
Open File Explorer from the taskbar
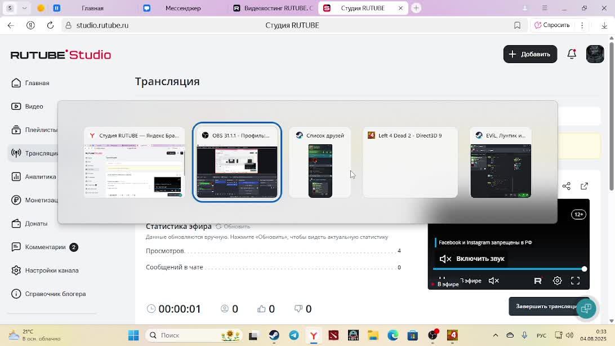pyautogui.click(x=373, y=335)
